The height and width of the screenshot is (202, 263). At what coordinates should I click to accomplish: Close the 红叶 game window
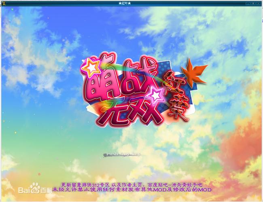(259, 3)
